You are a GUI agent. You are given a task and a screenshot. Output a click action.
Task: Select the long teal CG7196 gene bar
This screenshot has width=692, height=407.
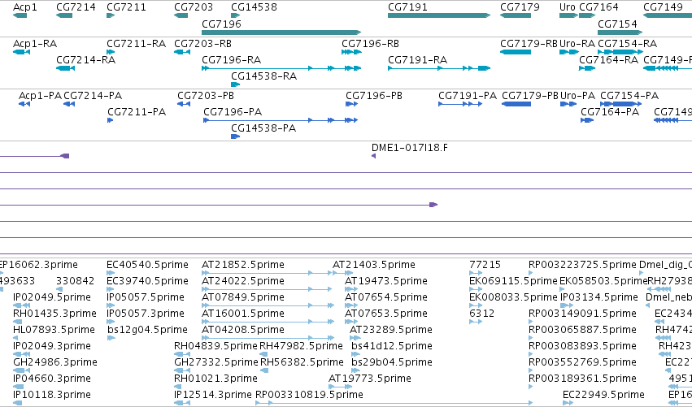(281, 32)
